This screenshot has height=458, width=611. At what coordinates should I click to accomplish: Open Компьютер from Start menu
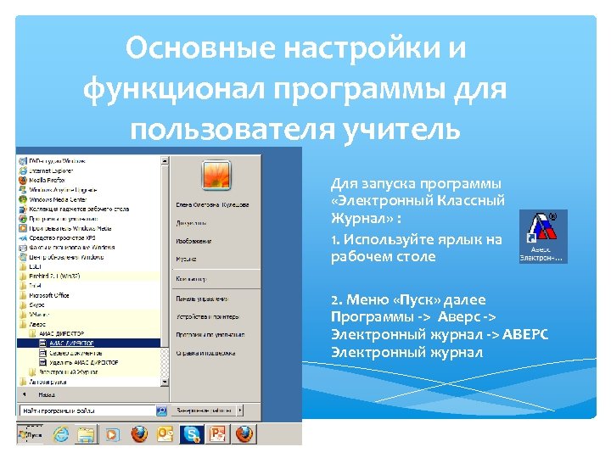pyautogui.click(x=191, y=279)
